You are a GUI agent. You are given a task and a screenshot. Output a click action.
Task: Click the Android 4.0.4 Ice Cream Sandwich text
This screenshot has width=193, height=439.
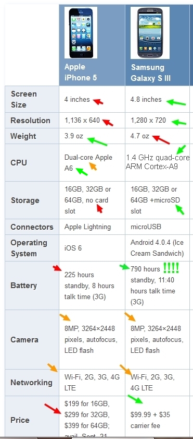157,248
